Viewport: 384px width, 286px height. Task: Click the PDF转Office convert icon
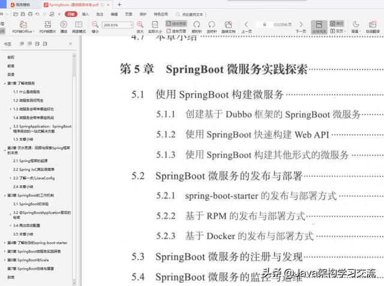[23, 25]
